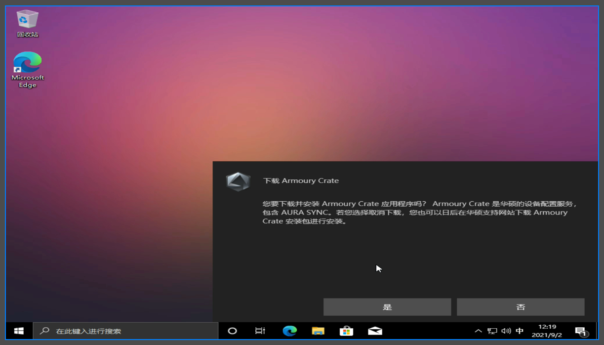Open the clock showing 12:19

pyautogui.click(x=547, y=331)
